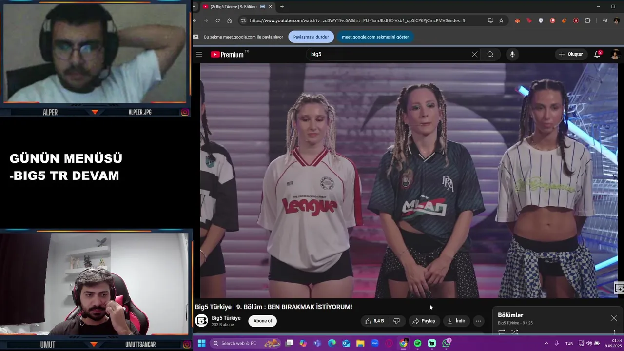Open Task View on the taskbar

(x=289, y=343)
